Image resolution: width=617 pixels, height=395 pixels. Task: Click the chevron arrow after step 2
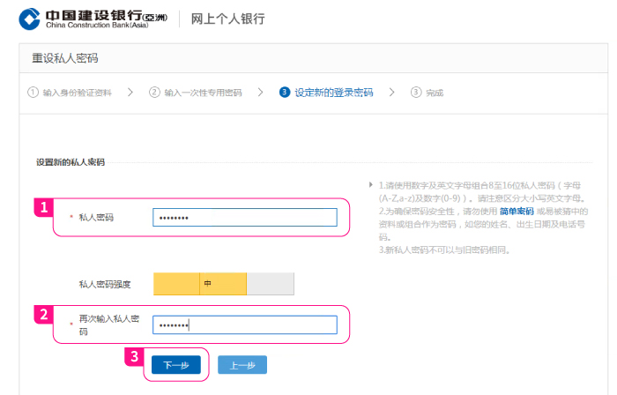coord(261,92)
